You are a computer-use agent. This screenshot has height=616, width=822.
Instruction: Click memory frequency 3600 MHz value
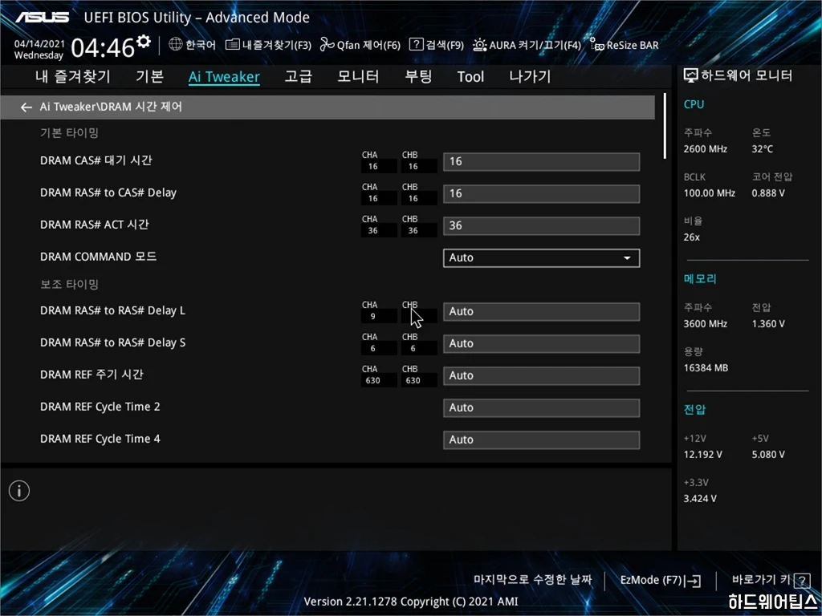(705, 324)
